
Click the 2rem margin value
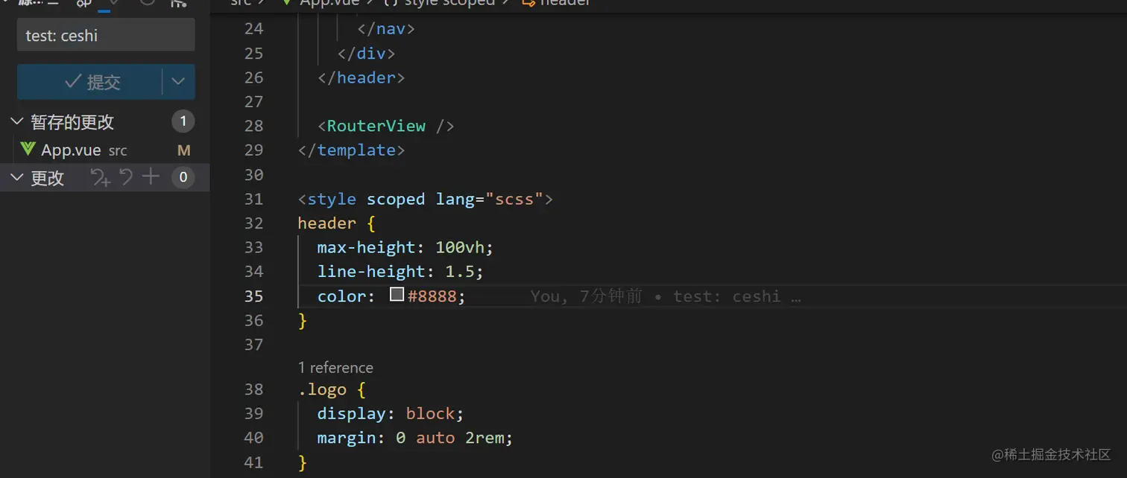pos(484,438)
